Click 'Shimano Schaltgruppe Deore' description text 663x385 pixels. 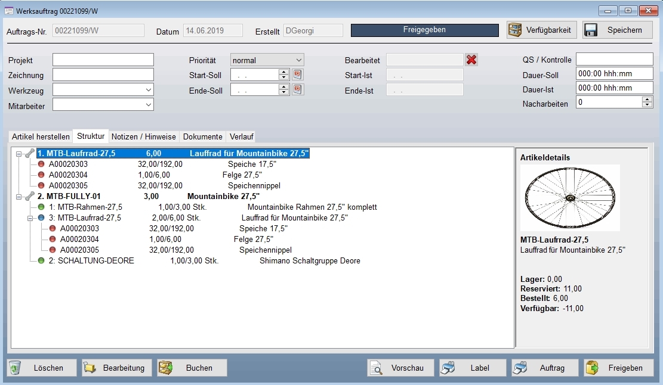pos(310,261)
